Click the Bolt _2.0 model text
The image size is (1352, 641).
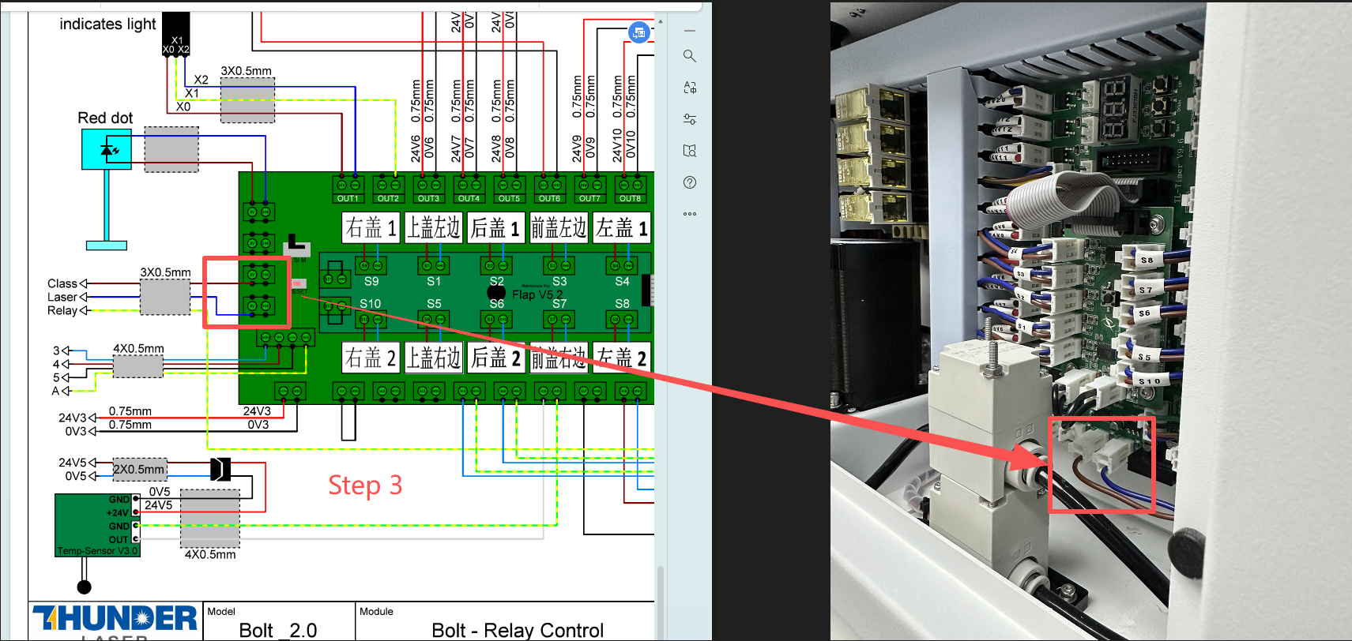pyautogui.click(x=277, y=630)
